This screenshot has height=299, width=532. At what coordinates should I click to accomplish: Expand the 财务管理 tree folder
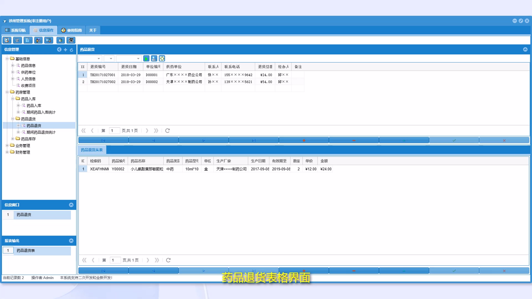7,152
